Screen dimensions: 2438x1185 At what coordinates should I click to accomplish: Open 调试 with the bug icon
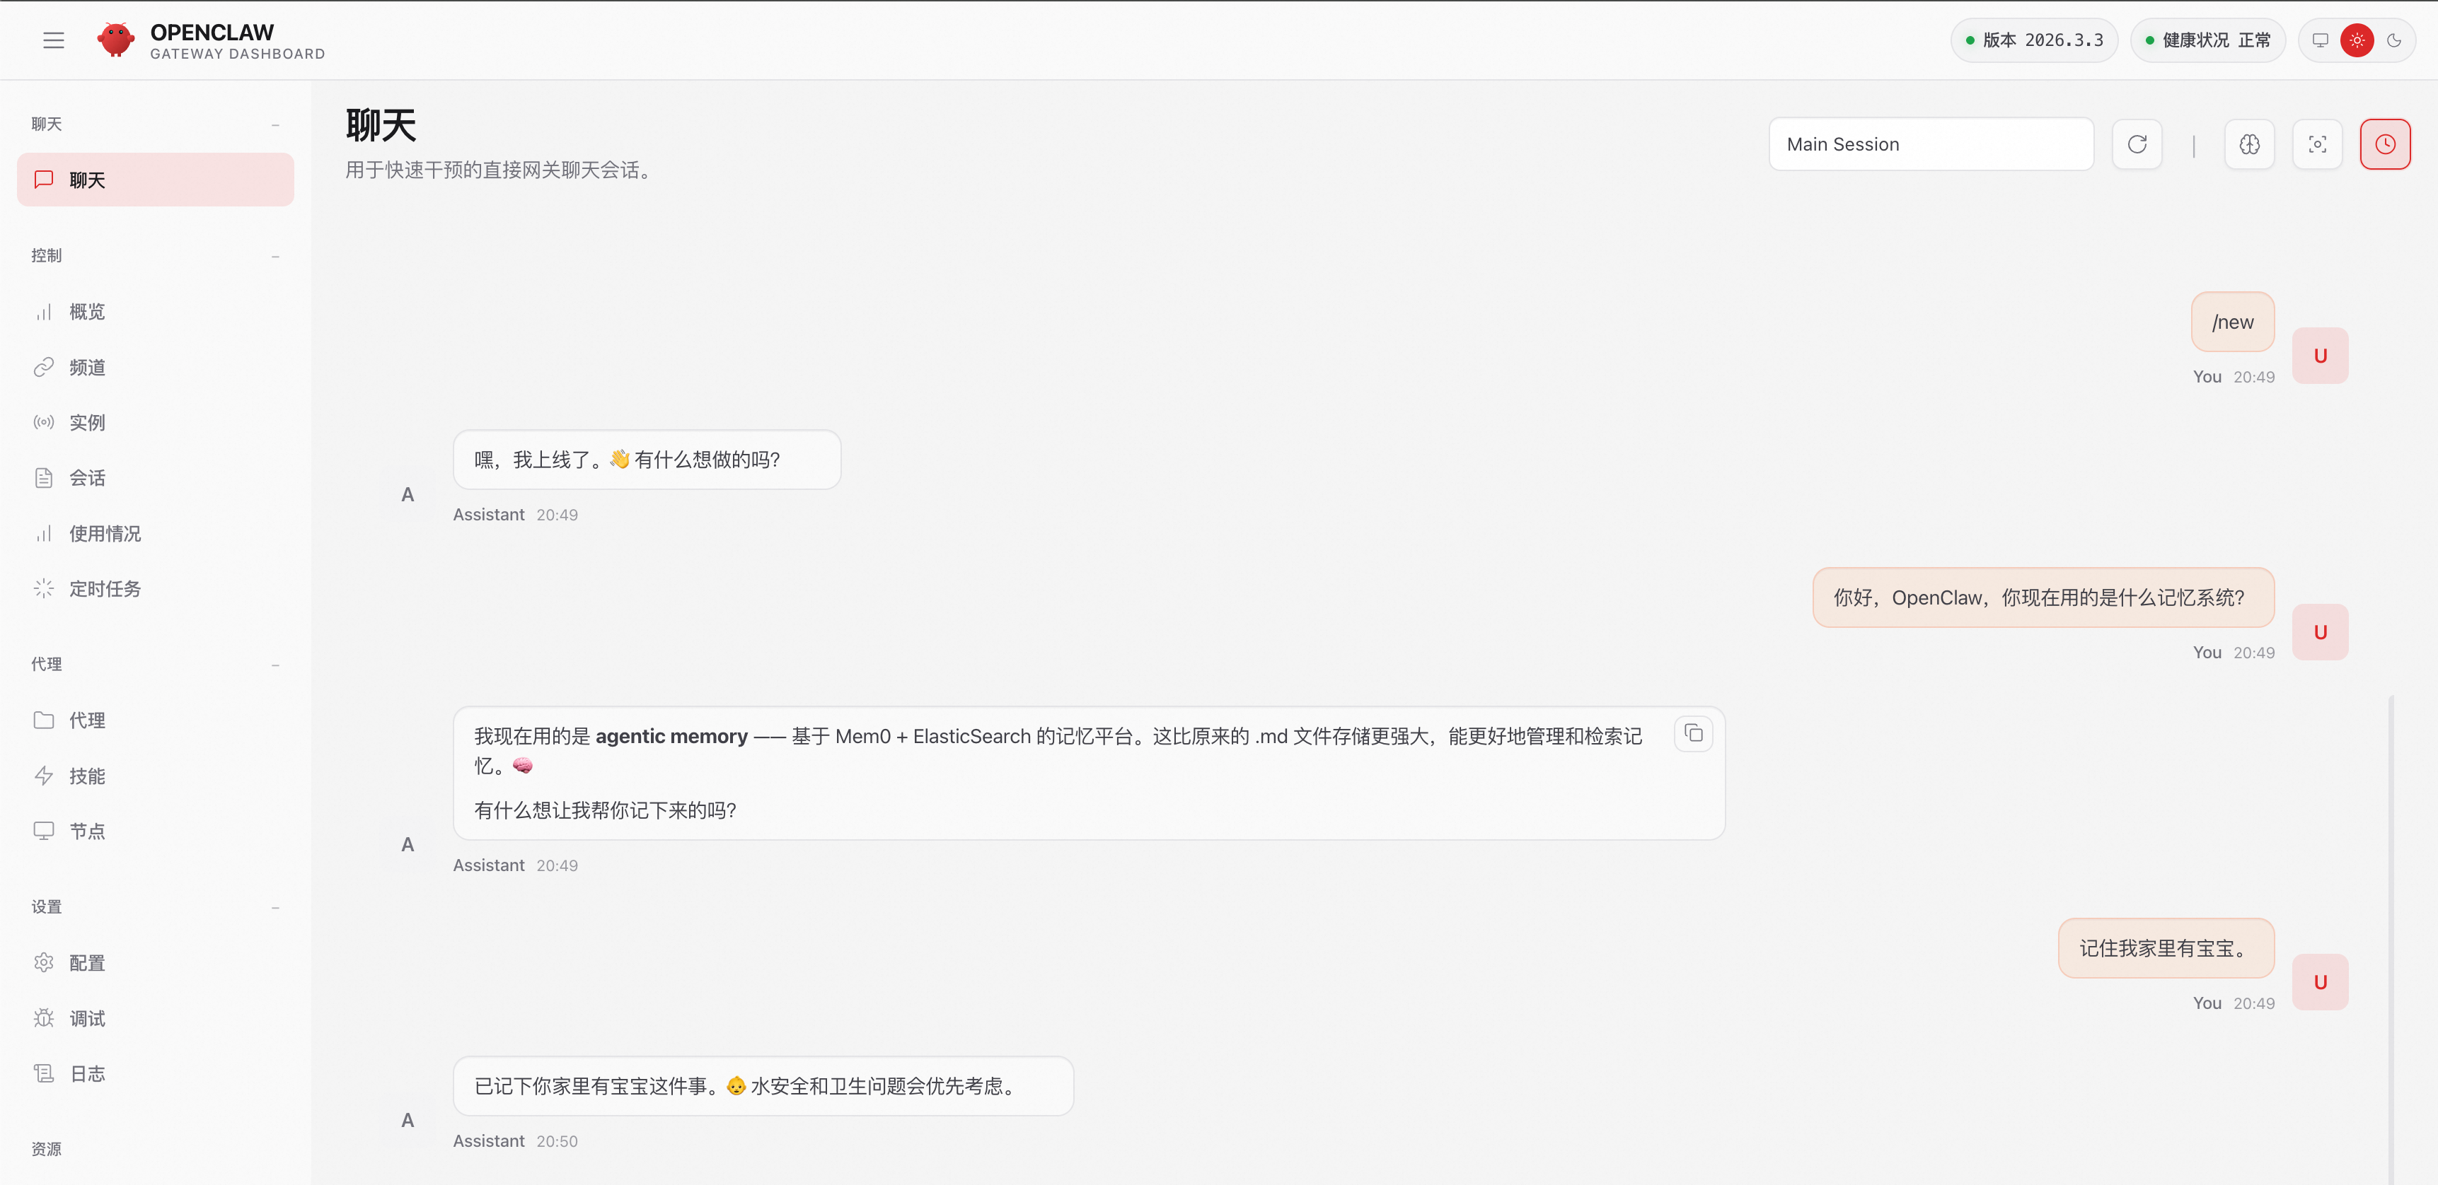tap(86, 1019)
